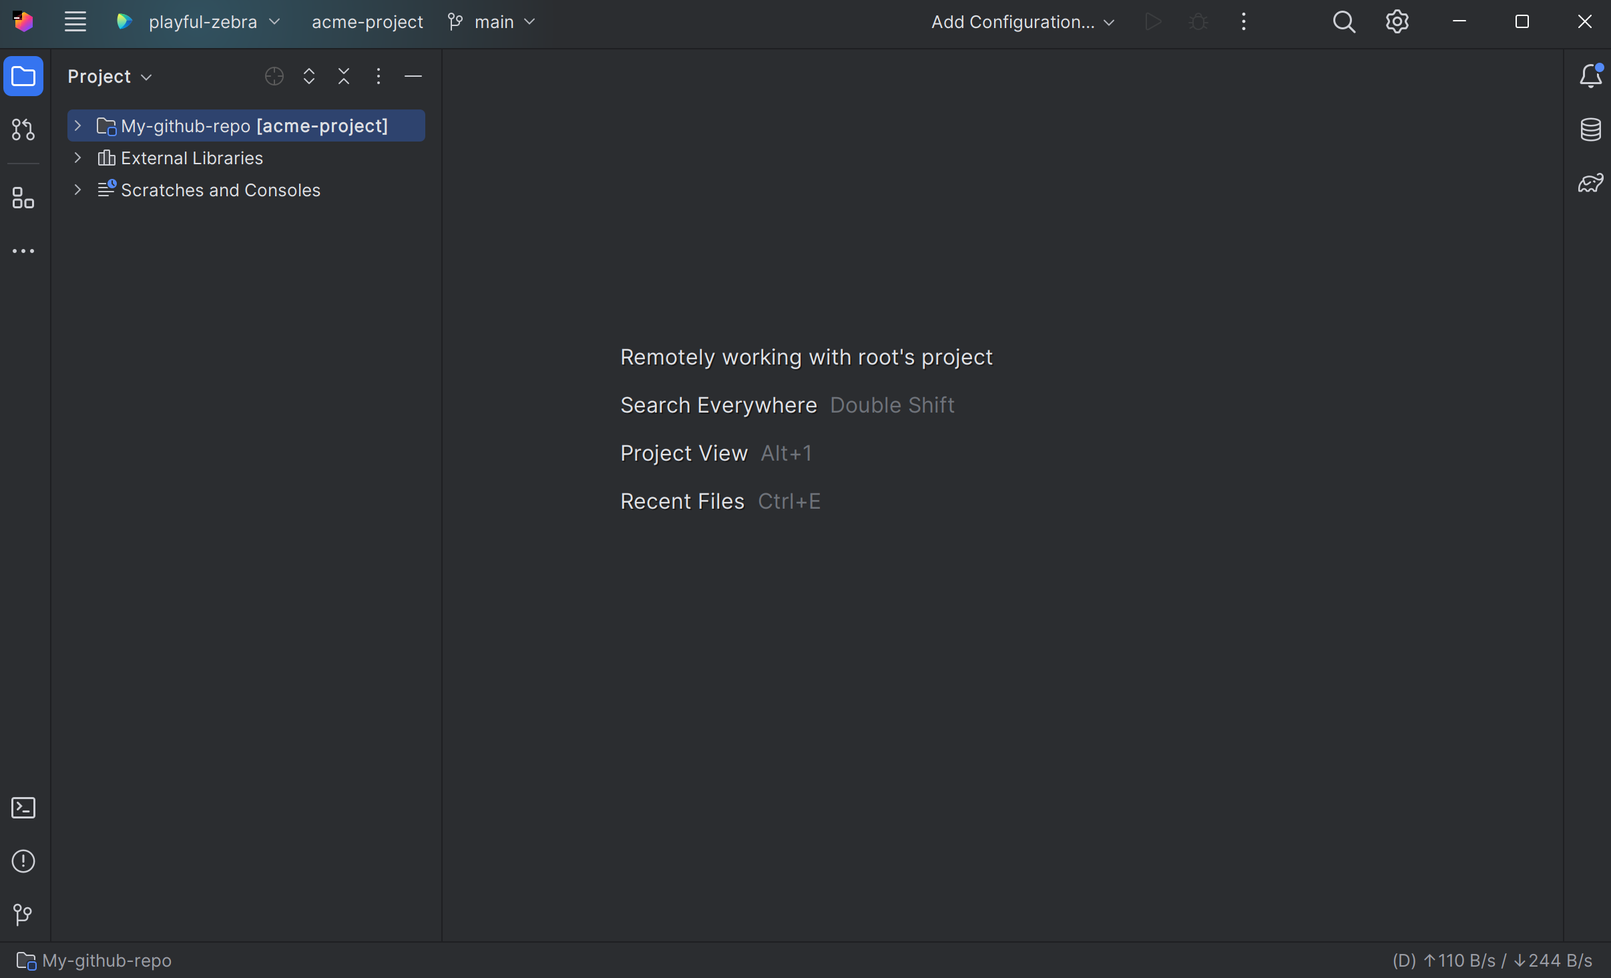
Task: Open Project view options kebab menu
Action: click(x=379, y=76)
